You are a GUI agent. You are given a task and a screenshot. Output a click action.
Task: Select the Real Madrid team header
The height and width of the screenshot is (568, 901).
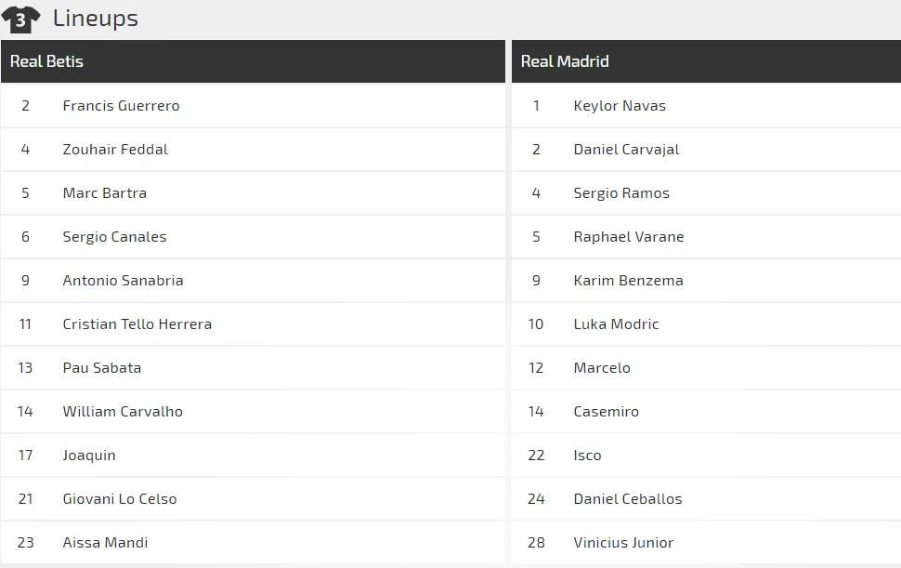(564, 61)
